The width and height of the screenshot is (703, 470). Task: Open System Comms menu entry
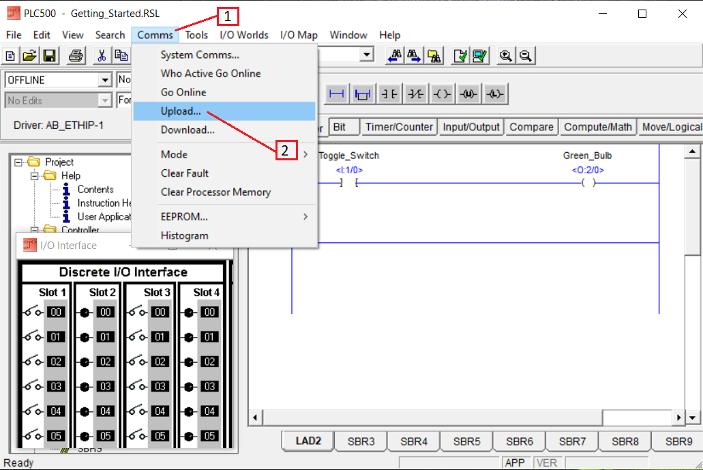click(x=224, y=55)
